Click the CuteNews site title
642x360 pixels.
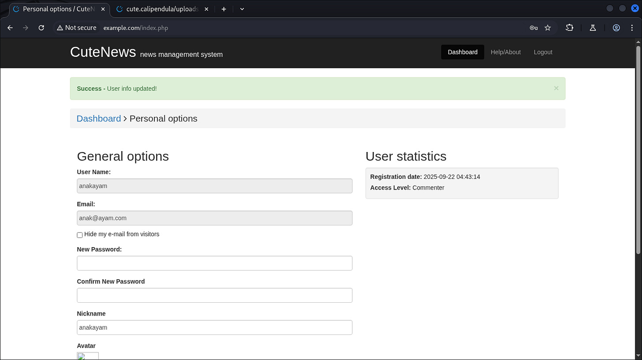103,52
